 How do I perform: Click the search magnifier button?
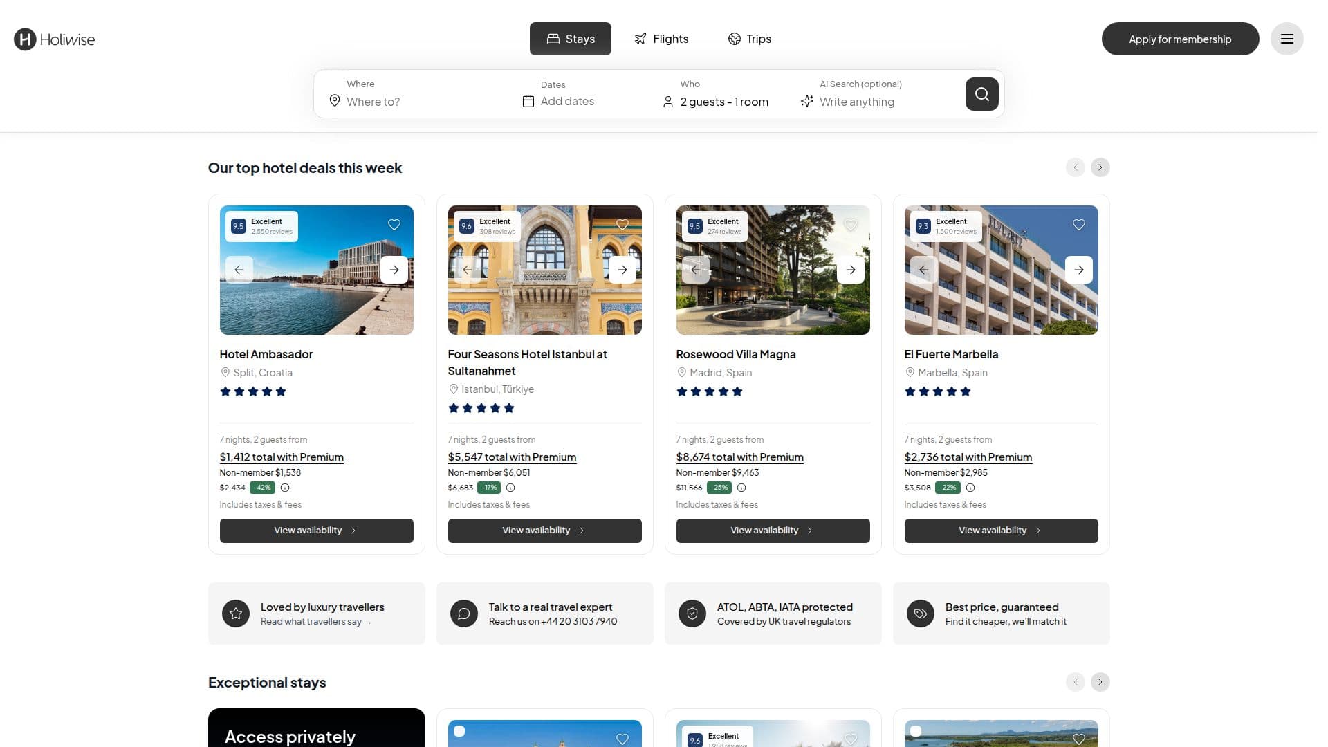tap(981, 94)
